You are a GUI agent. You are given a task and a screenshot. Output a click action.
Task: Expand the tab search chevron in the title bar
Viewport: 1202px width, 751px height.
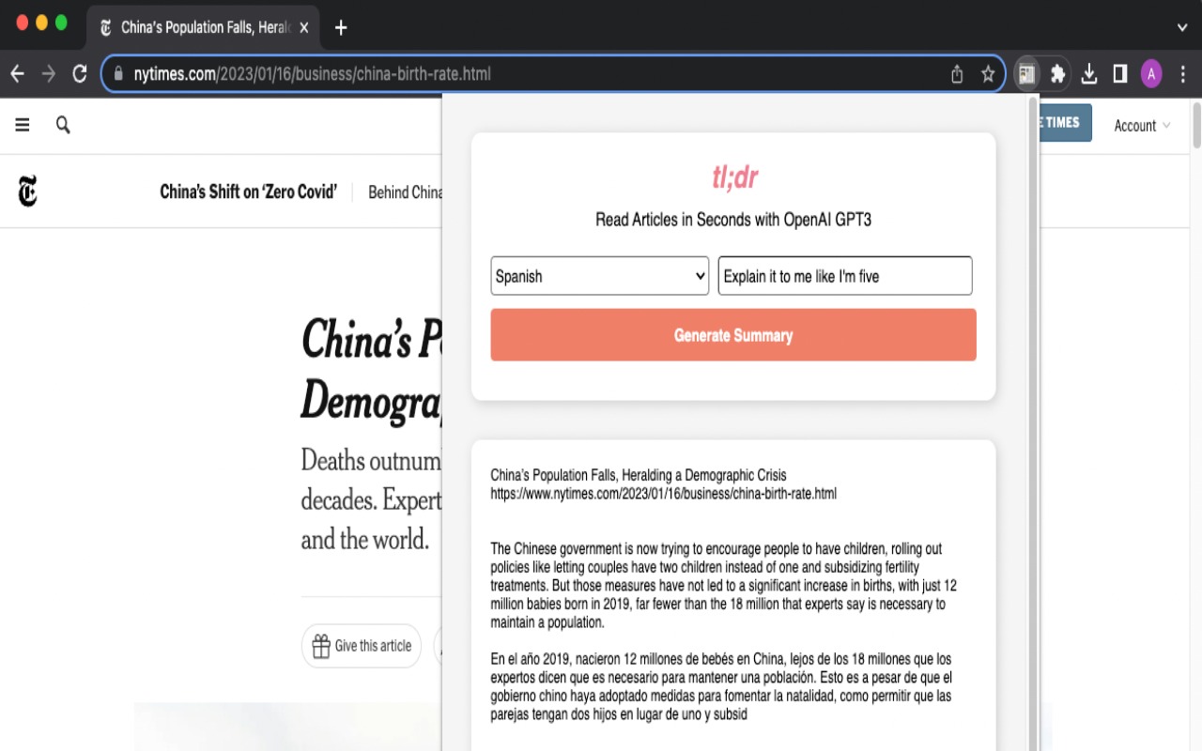[x=1182, y=27]
